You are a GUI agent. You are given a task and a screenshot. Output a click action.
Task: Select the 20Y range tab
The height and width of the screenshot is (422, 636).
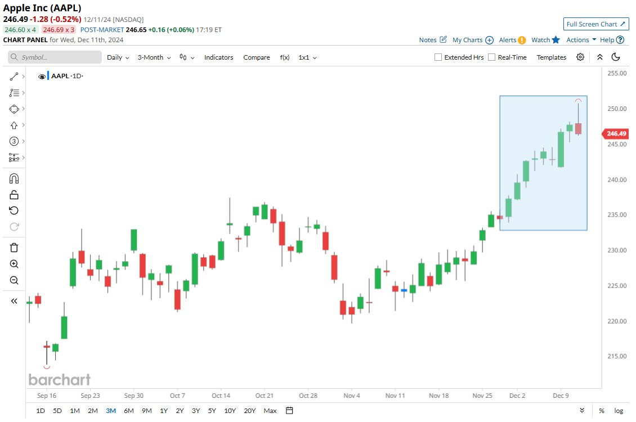[x=250, y=411]
